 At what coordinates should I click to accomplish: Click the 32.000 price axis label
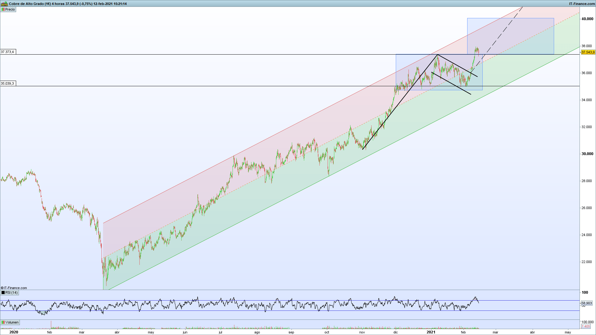click(587, 127)
